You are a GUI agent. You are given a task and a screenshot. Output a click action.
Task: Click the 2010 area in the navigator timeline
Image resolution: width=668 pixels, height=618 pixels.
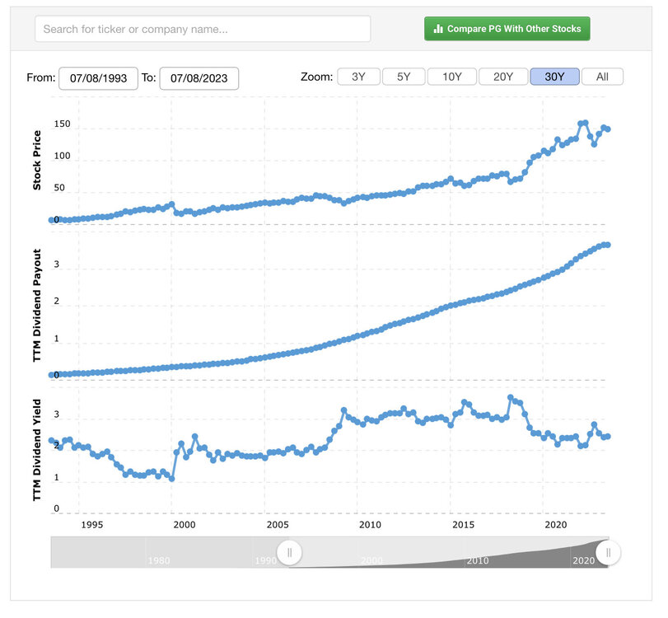(x=477, y=560)
